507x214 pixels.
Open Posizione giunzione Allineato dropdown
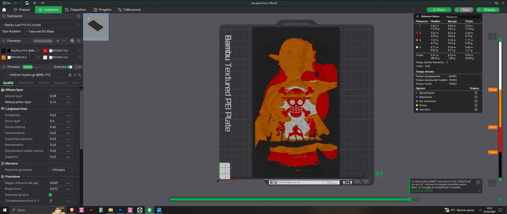[60, 170]
